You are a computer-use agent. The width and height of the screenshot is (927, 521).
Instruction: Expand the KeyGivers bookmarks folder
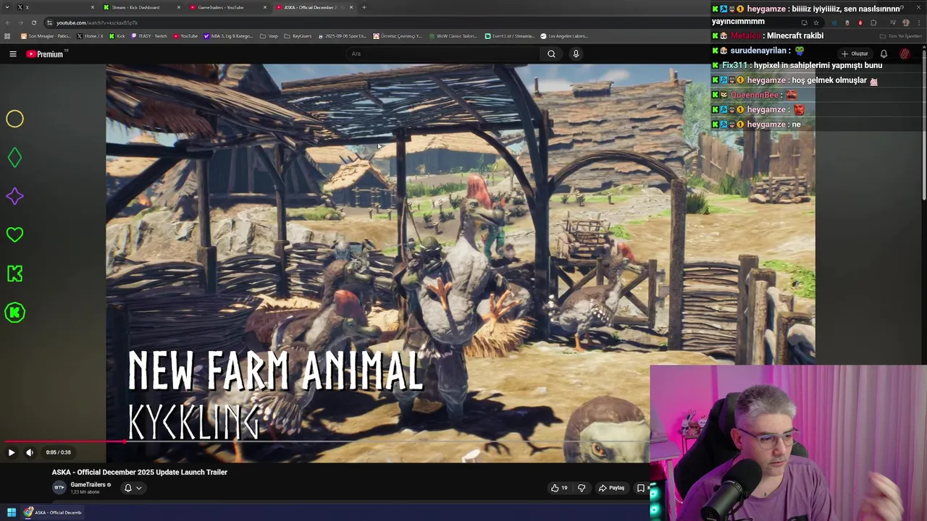pos(298,36)
